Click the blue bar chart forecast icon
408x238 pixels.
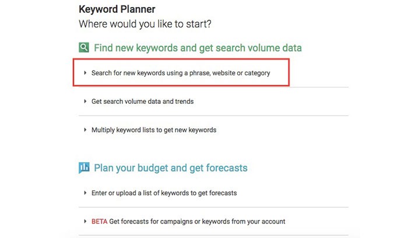point(84,167)
